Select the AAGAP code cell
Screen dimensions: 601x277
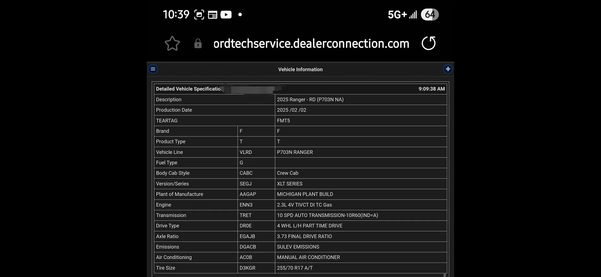(248, 194)
